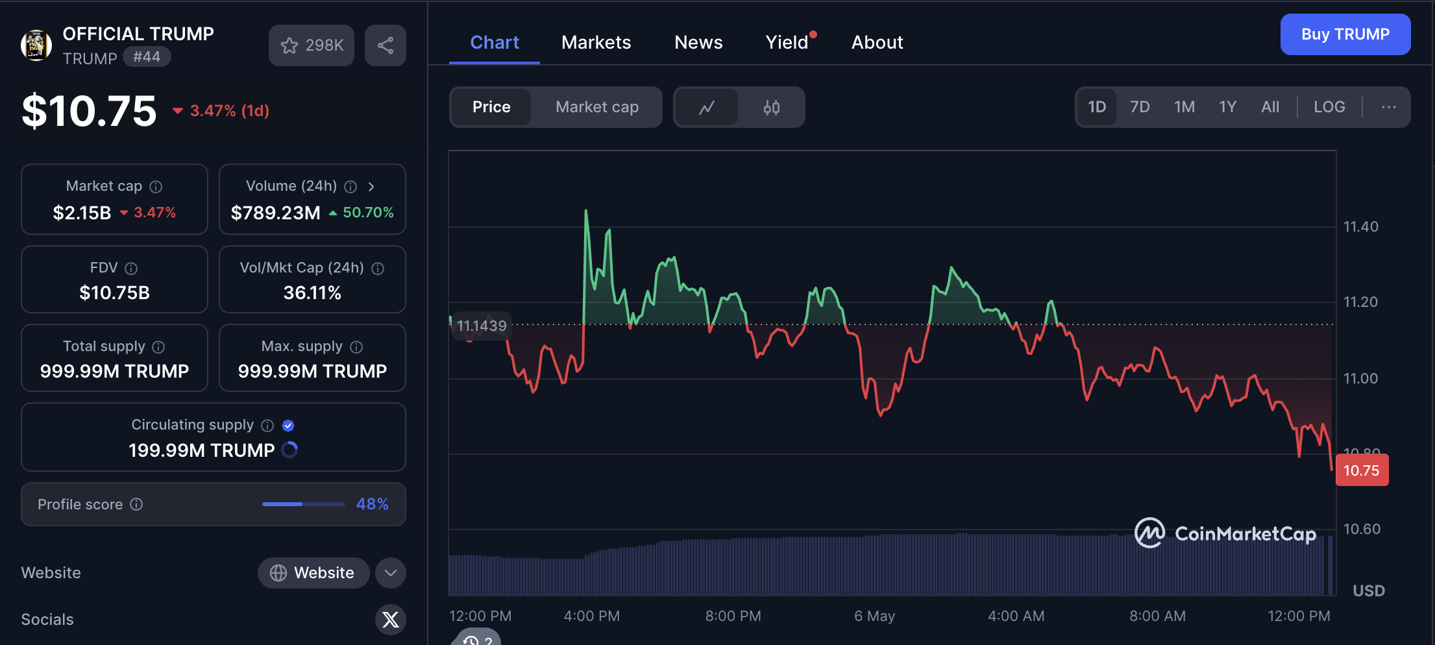Open the X social profile icon
The width and height of the screenshot is (1435, 645).
point(391,620)
